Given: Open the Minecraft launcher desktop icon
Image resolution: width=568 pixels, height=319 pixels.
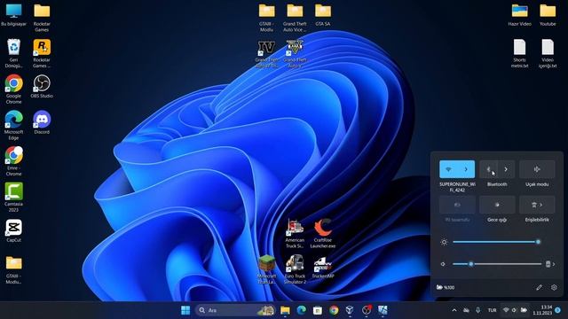Looking at the screenshot, I should [266, 269].
